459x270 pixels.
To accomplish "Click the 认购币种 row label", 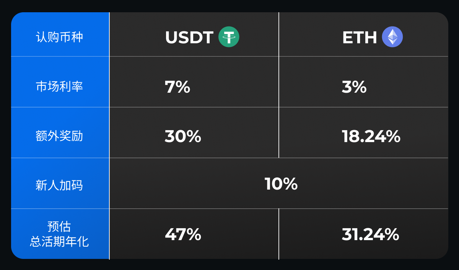I will pyautogui.click(x=59, y=38).
